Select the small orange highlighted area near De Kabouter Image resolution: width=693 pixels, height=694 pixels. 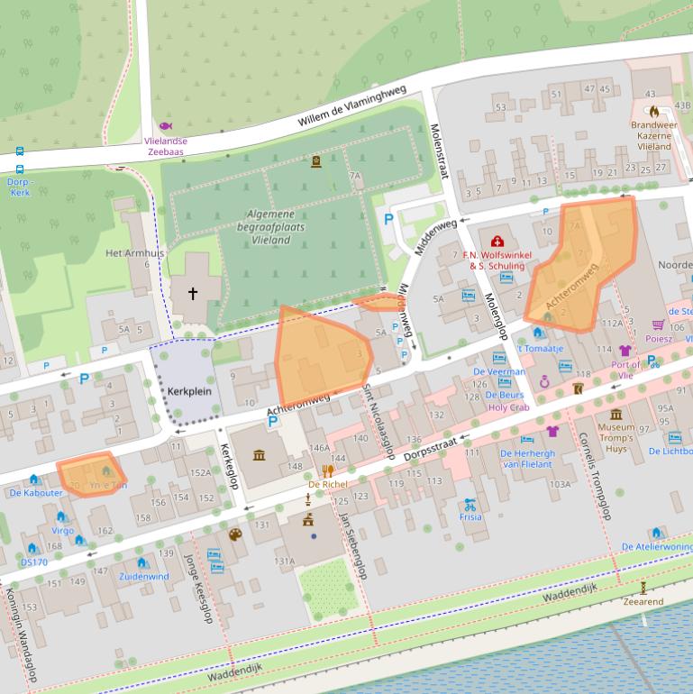(89, 474)
